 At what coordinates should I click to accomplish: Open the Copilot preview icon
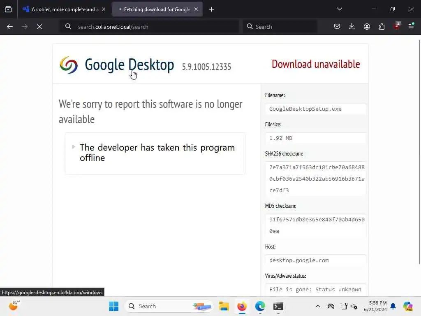coord(408,306)
